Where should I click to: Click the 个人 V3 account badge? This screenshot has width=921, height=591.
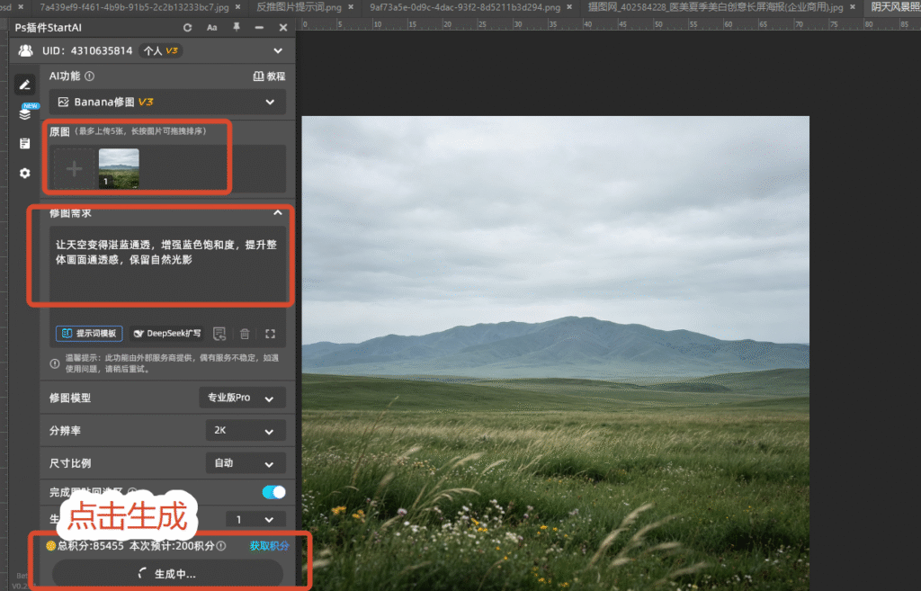point(160,51)
